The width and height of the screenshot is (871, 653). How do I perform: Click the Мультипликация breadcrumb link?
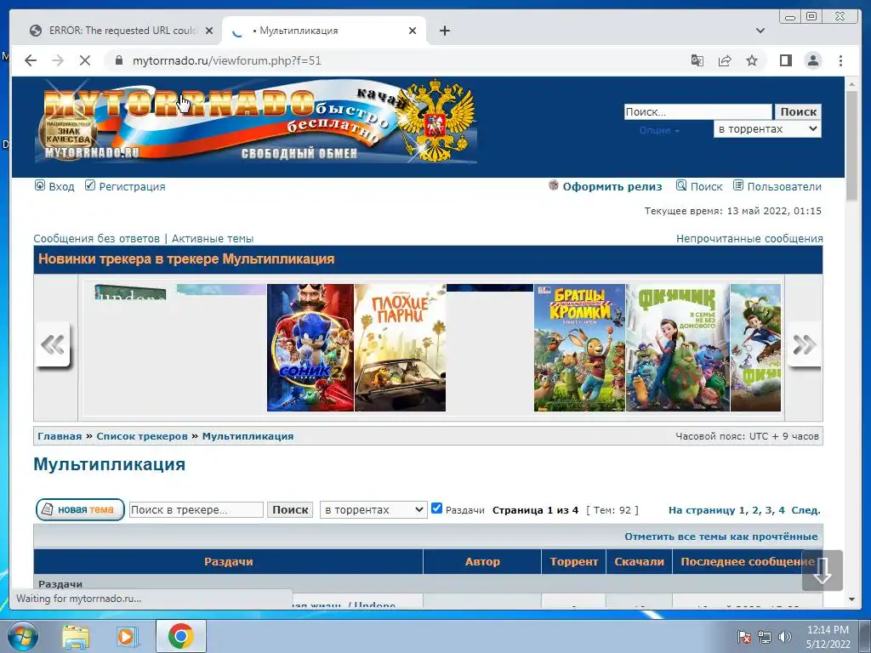click(248, 436)
